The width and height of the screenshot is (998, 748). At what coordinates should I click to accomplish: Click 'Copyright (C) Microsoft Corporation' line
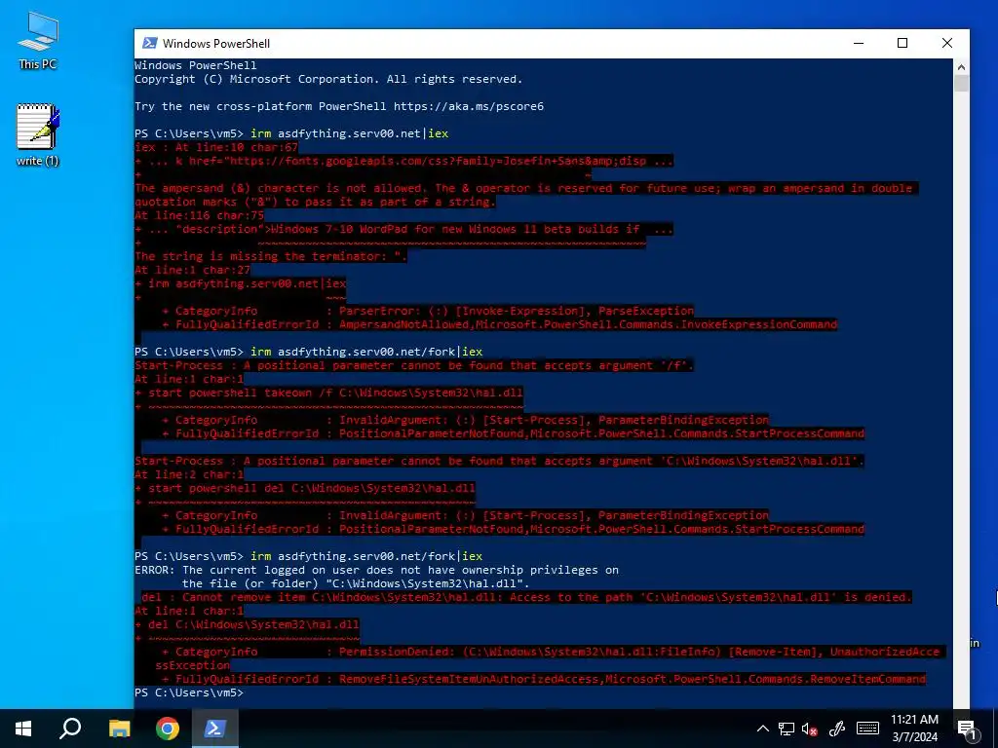[x=328, y=79]
